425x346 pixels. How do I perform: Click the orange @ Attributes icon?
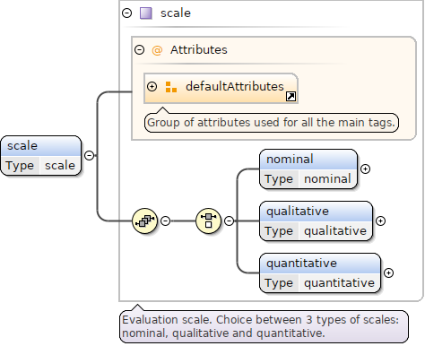click(157, 50)
